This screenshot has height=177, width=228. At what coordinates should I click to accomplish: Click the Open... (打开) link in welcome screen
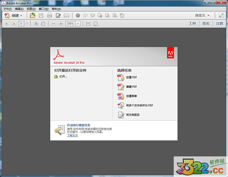click(61, 77)
